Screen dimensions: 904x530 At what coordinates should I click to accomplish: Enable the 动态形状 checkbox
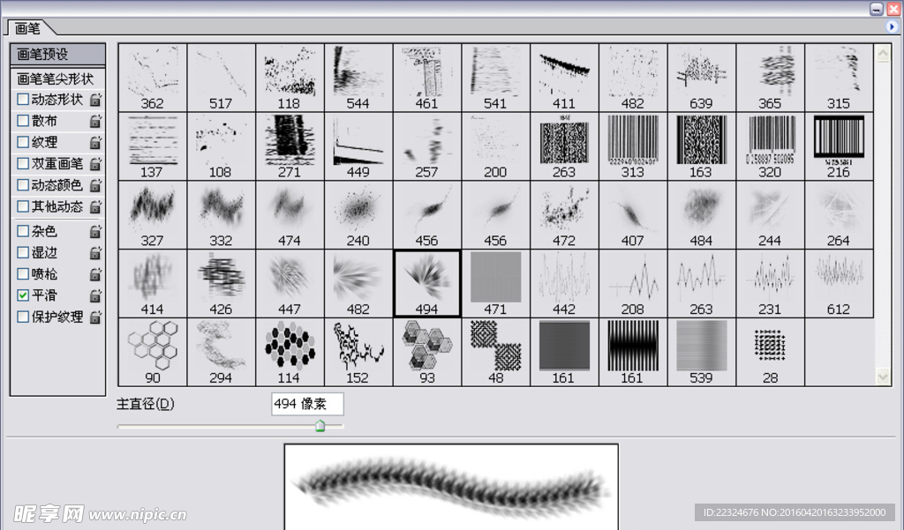coord(23,99)
